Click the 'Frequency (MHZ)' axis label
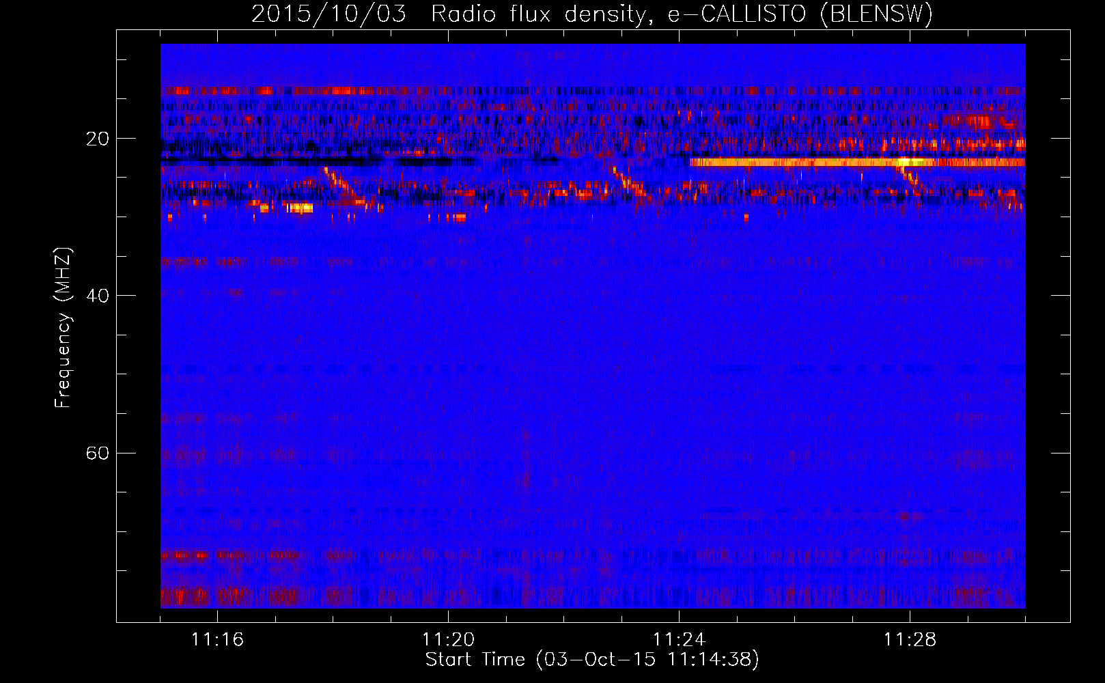1105x683 pixels. tap(63, 328)
